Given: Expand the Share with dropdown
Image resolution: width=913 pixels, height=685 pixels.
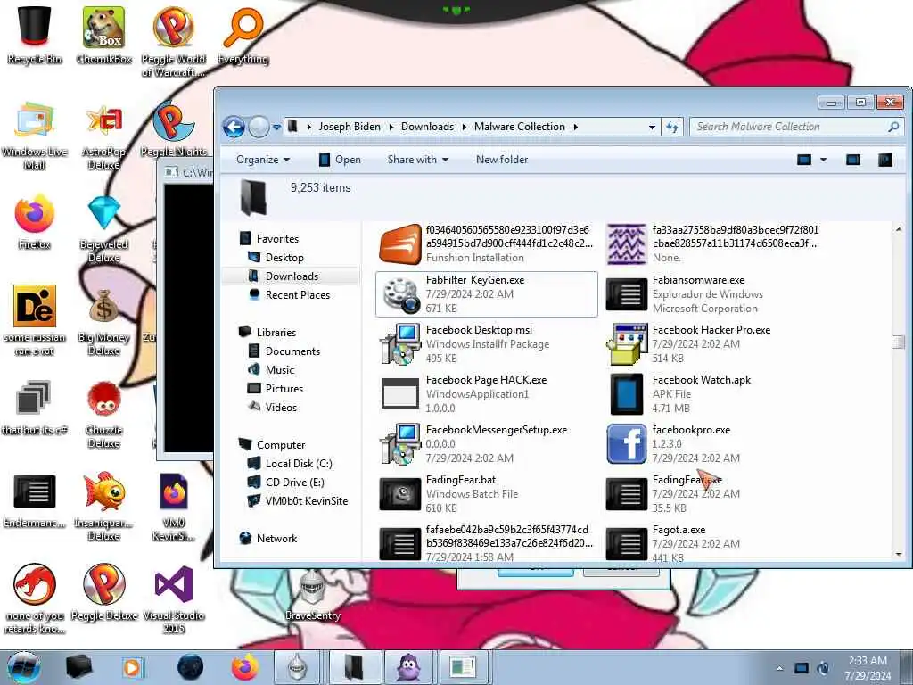Looking at the screenshot, I should [x=417, y=160].
